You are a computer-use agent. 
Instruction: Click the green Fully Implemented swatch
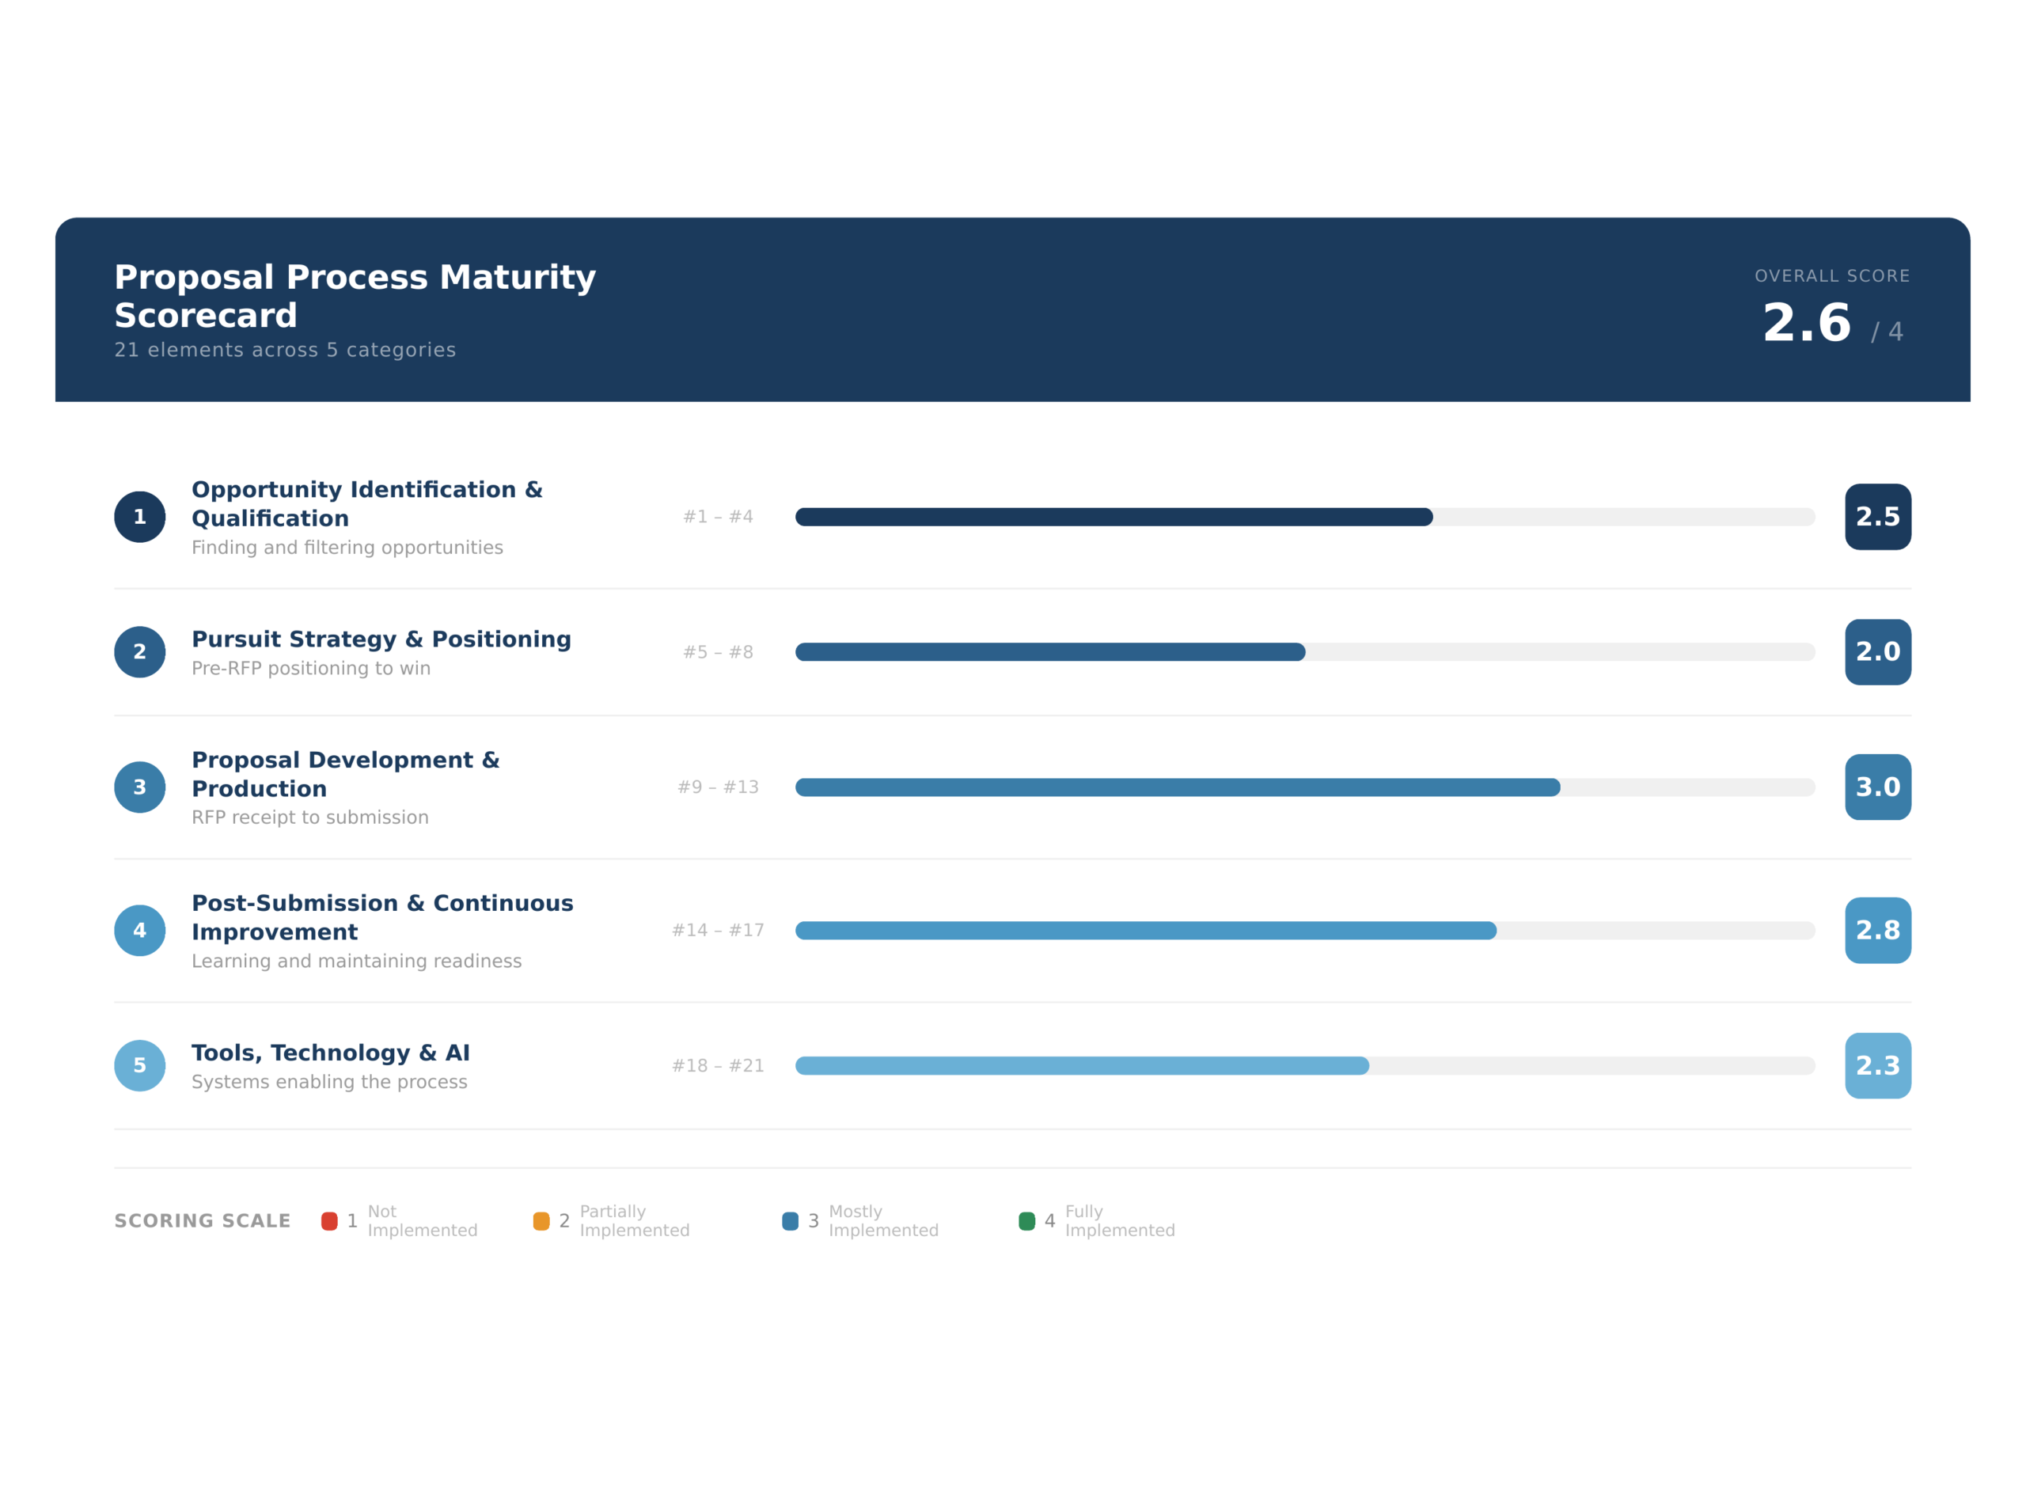[x=1026, y=1220]
